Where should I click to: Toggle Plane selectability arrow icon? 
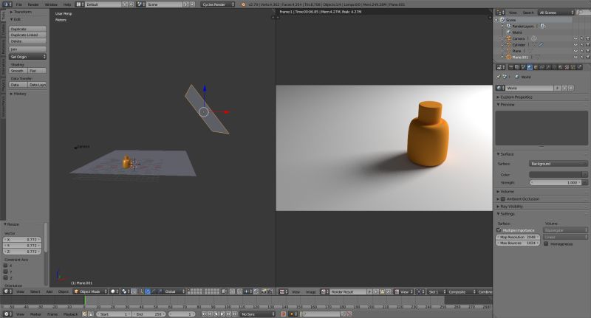[x=581, y=51]
